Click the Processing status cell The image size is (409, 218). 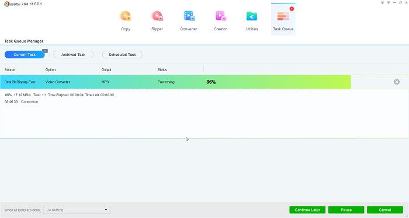pyautogui.click(x=166, y=82)
